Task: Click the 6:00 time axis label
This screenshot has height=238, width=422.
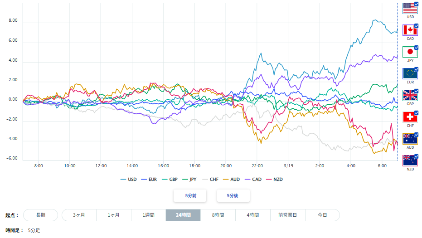Action: [x=382, y=166]
